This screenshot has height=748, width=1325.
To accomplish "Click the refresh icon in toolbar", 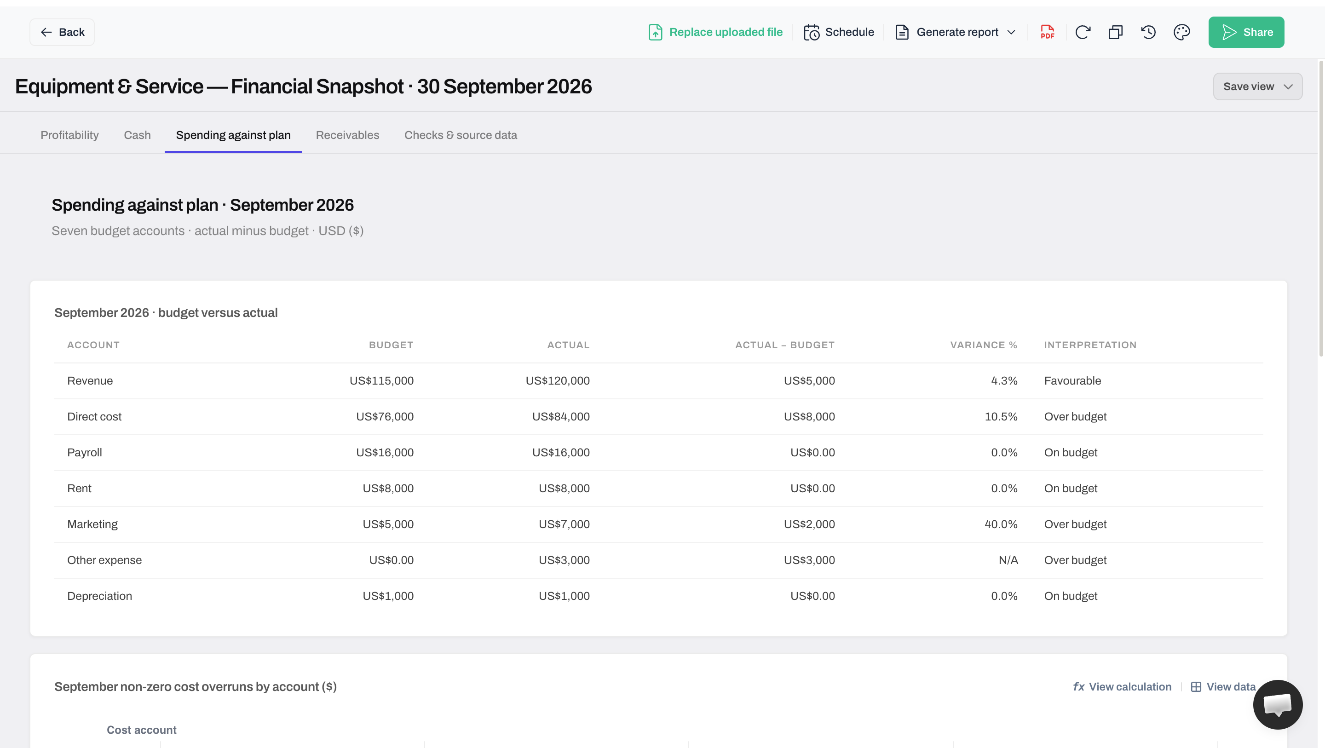I will (x=1082, y=32).
